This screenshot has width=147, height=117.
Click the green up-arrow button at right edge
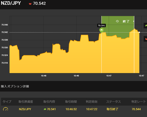(x=146, y=26)
